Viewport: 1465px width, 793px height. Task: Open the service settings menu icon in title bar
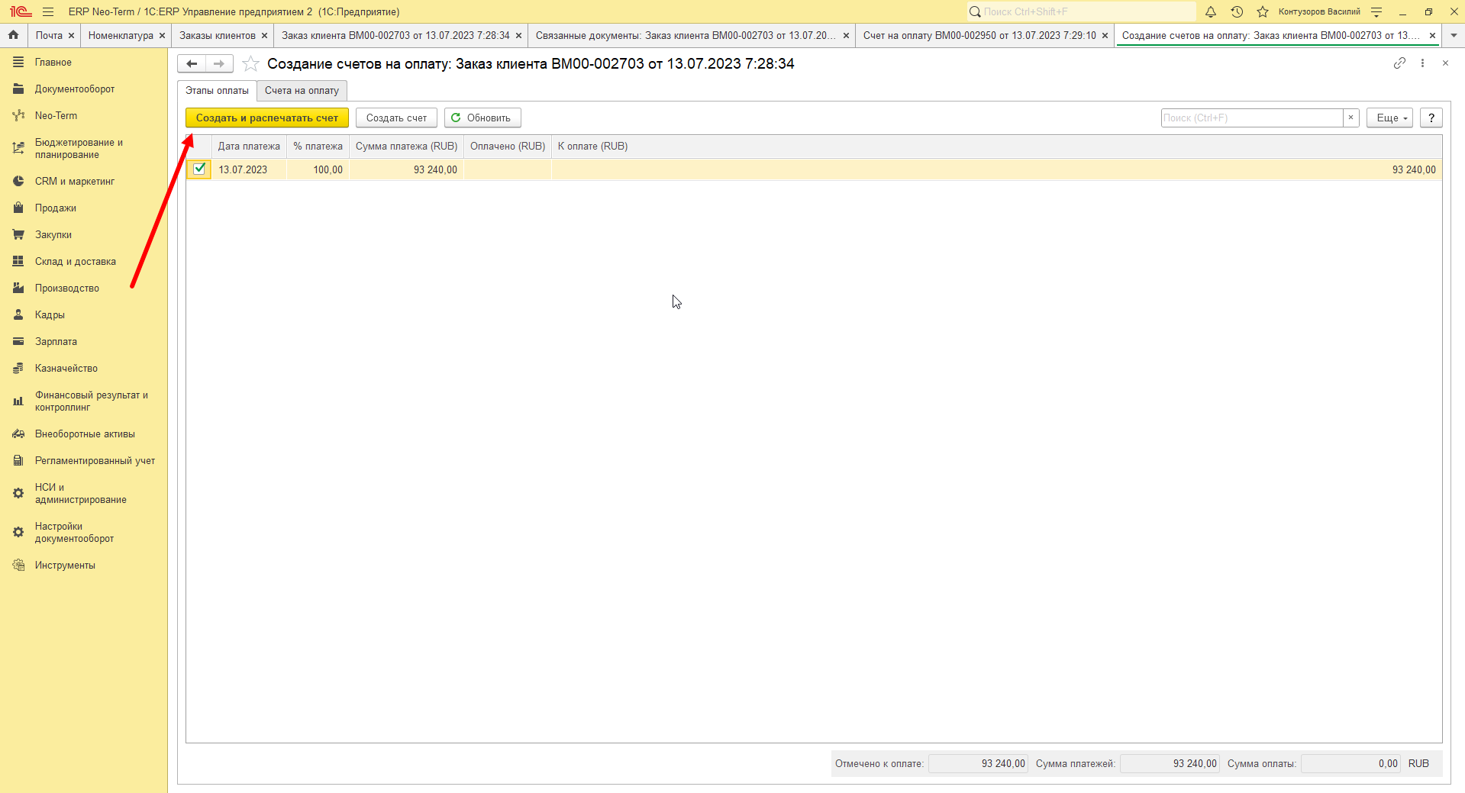1376,11
